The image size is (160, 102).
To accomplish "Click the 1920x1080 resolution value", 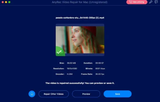I will pos(72,68).
